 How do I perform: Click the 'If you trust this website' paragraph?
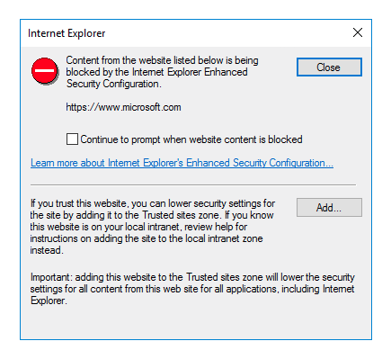pyautogui.click(x=152, y=227)
